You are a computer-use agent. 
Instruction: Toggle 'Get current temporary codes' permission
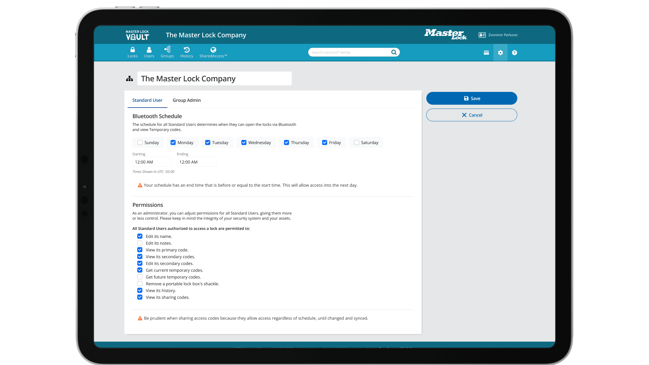(140, 270)
